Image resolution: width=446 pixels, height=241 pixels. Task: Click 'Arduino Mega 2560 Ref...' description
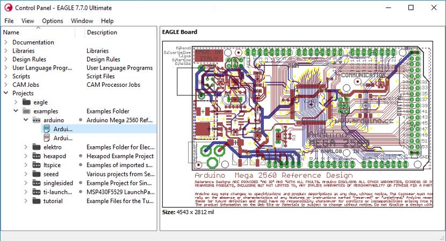point(119,120)
